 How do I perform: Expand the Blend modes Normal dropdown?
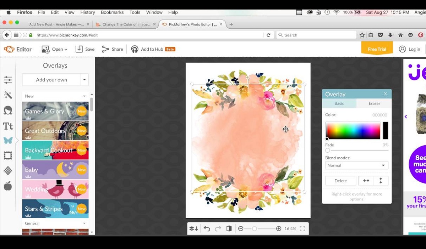(x=357, y=165)
